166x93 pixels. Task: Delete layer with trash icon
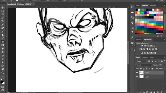[x=161, y=92]
